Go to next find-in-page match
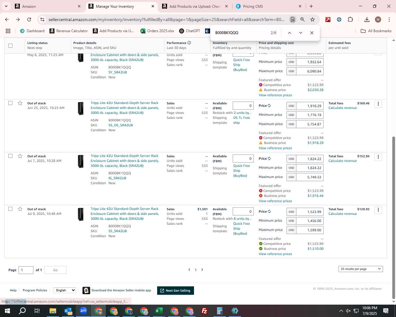 pyautogui.click(x=300, y=33)
